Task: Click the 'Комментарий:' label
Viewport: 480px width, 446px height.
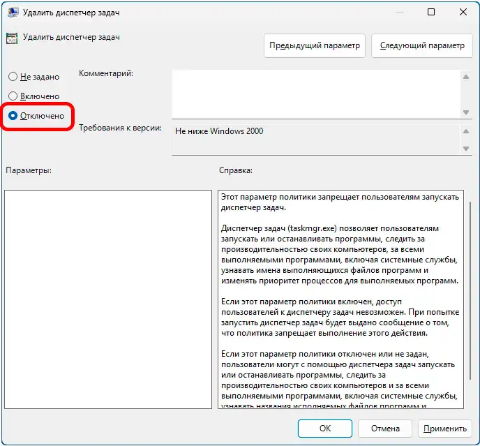Action: [106, 73]
